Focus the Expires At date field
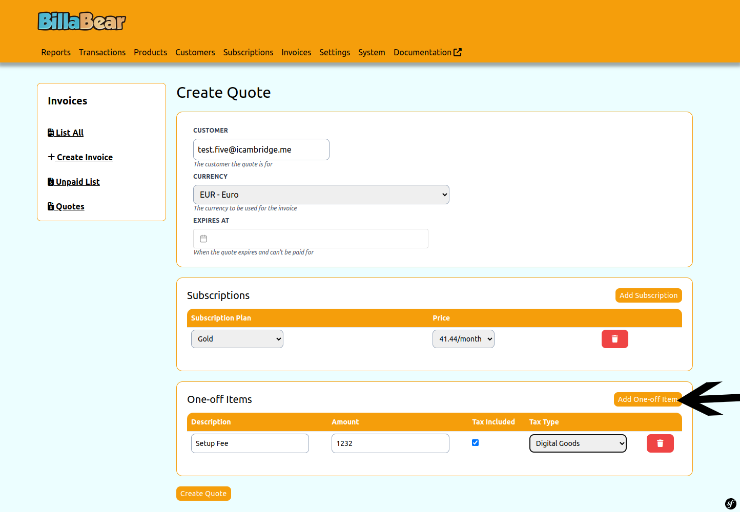 coord(311,239)
